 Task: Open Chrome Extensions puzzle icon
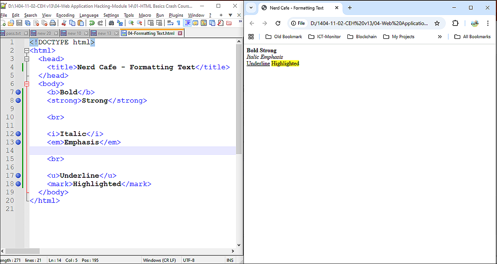[x=456, y=23]
